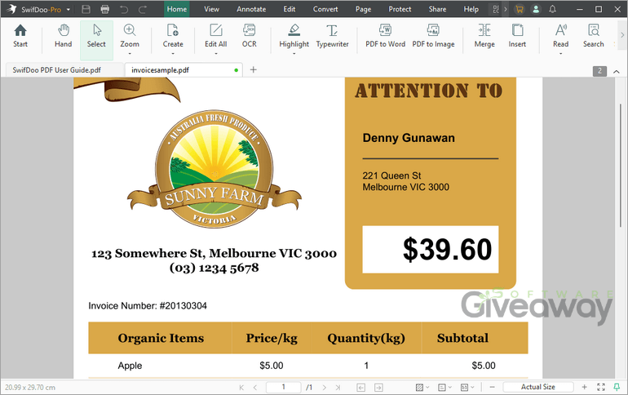Screen dimensions: 628x395
Task: Print using the printer icon
Action: coord(105,9)
